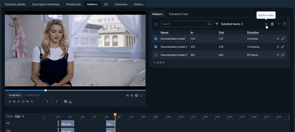The width and height of the screenshot is (295, 132).
Task: Open the Technical details tab
Action: (x=15, y=4)
